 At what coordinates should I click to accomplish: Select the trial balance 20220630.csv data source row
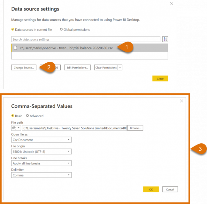point(90,48)
